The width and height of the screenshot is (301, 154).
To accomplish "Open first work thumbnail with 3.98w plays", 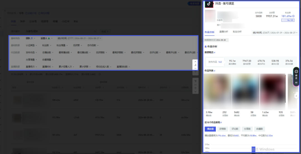I will 217,92.
